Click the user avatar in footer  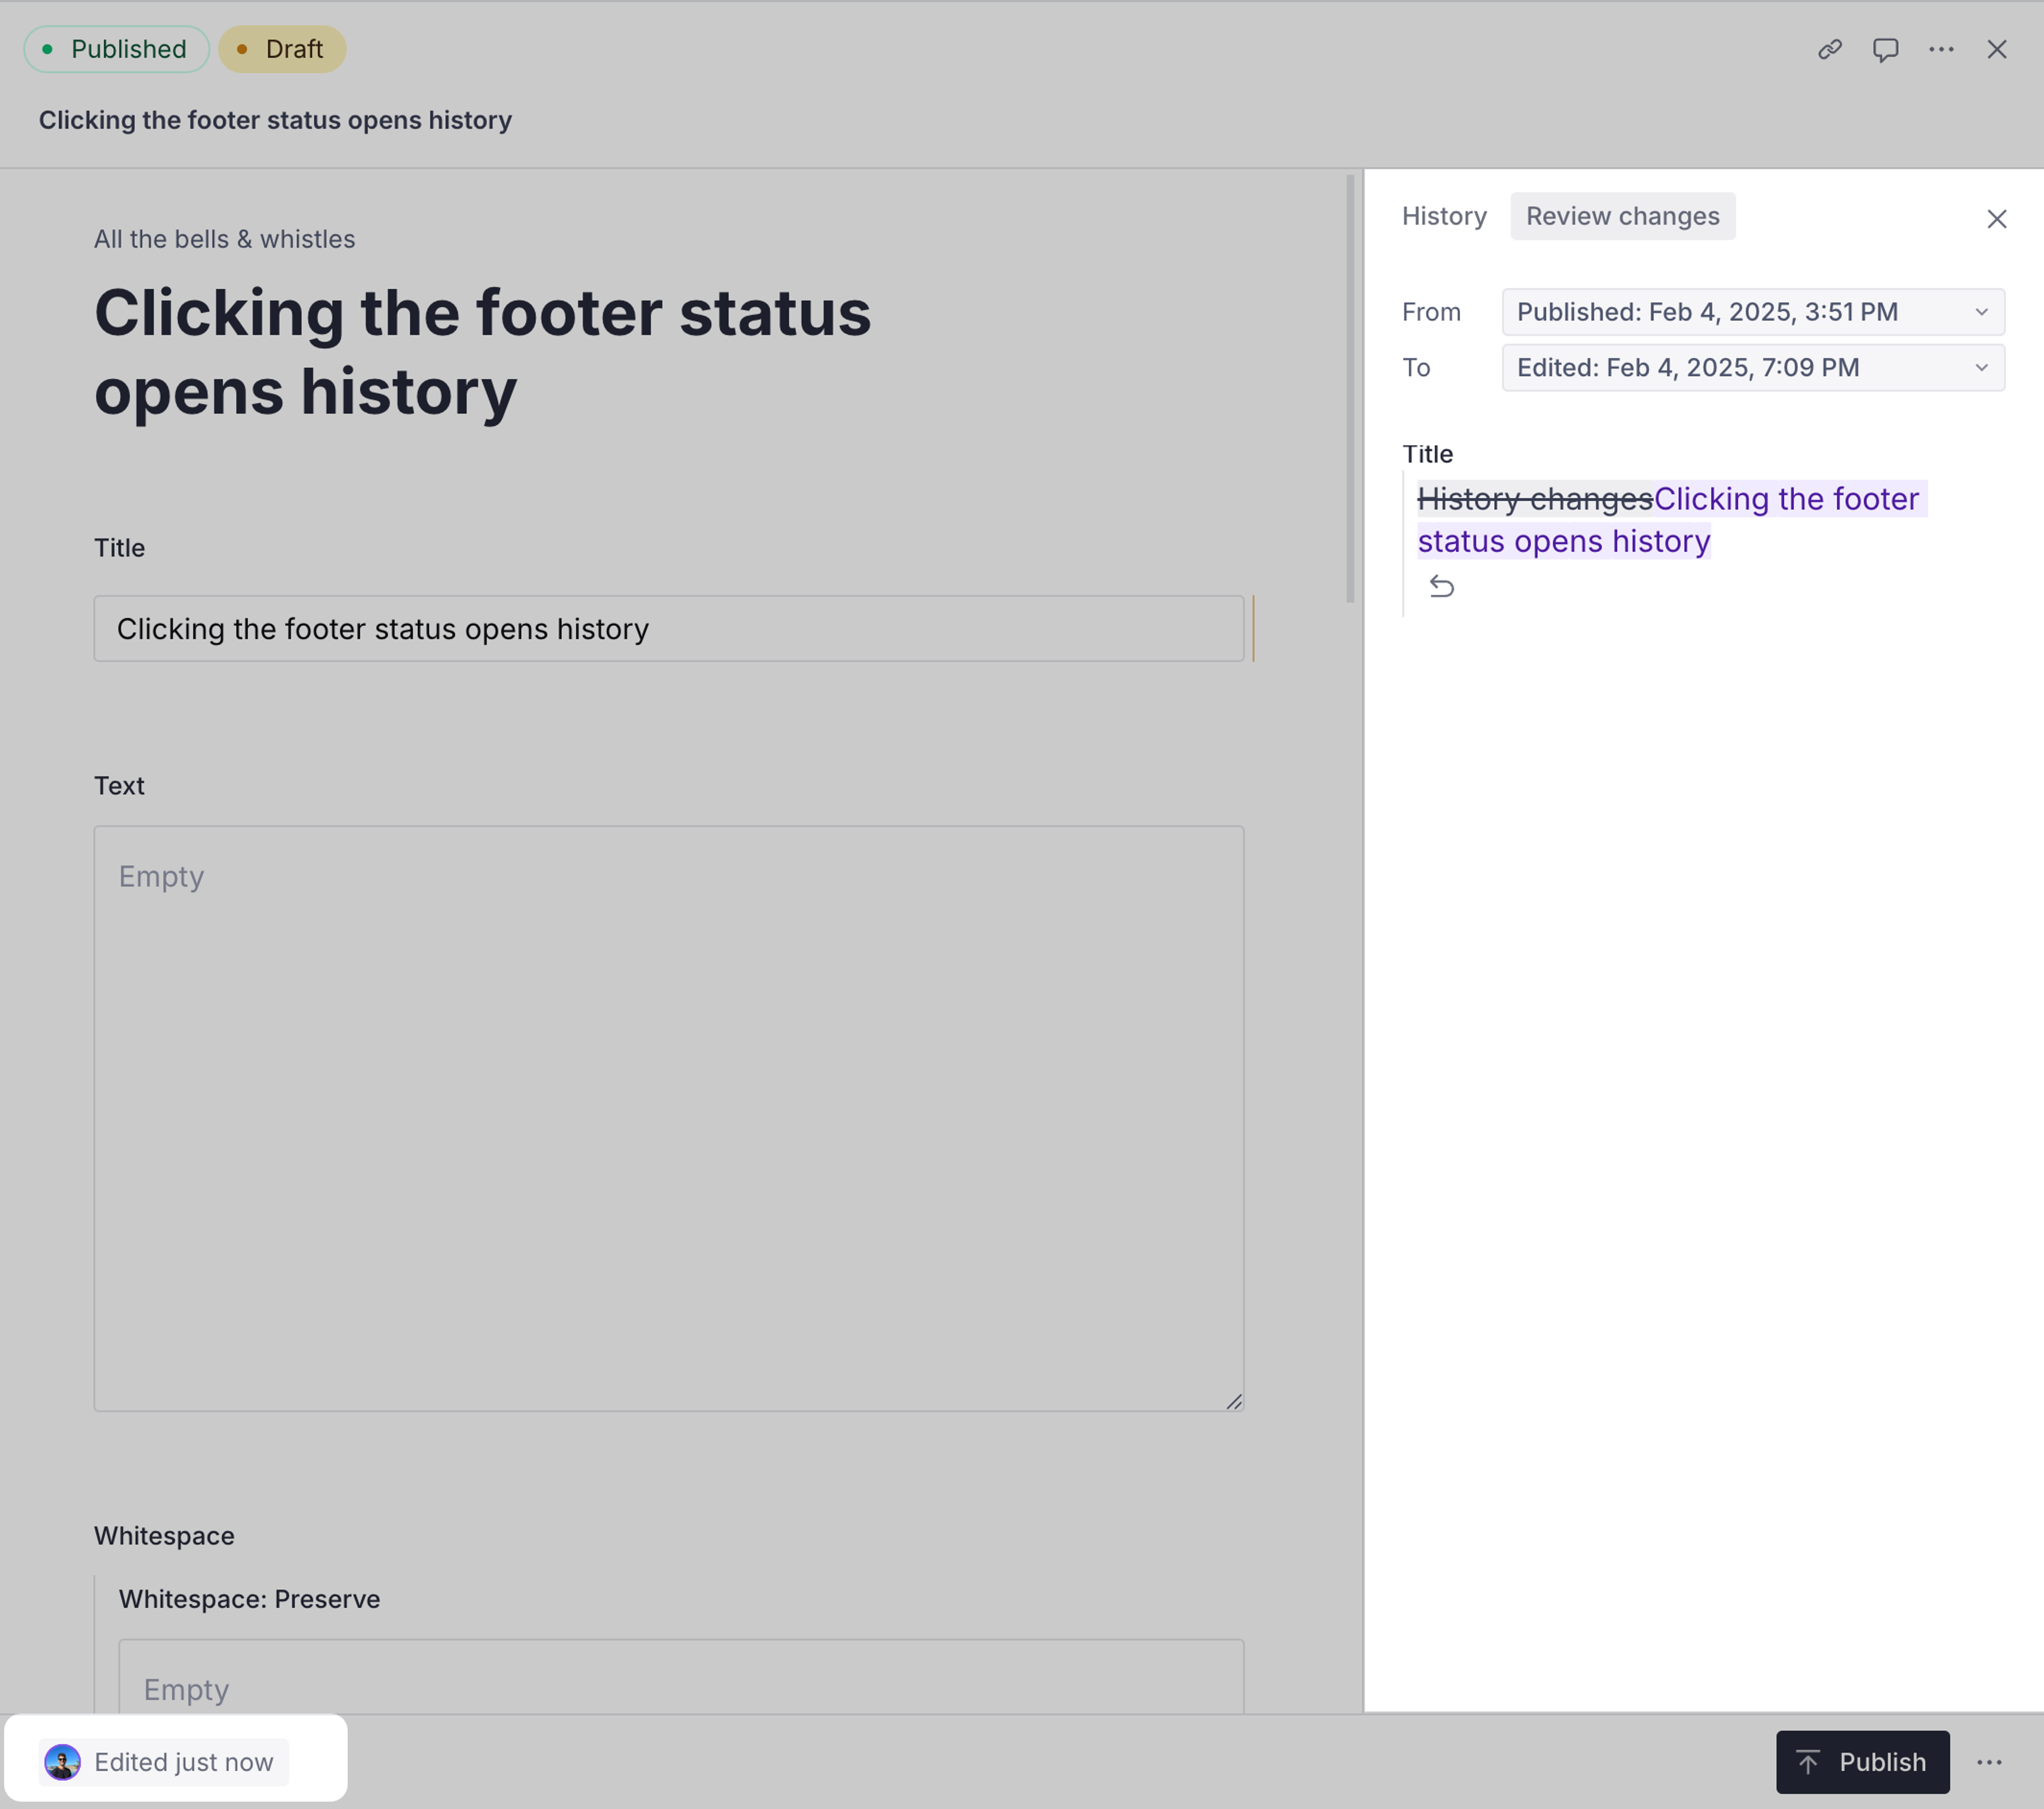62,1762
